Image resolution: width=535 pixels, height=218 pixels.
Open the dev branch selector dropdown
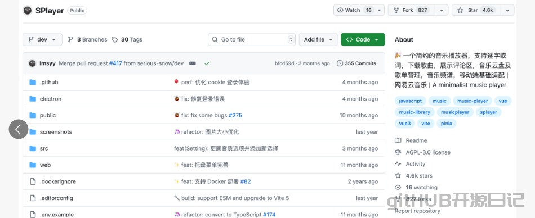[x=42, y=39]
